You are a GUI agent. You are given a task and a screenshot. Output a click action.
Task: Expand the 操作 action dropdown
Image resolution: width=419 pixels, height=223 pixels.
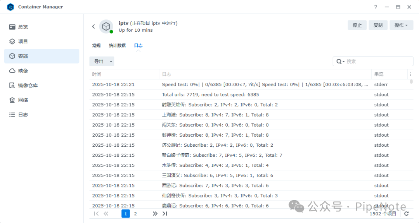click(x=401, y=25)
